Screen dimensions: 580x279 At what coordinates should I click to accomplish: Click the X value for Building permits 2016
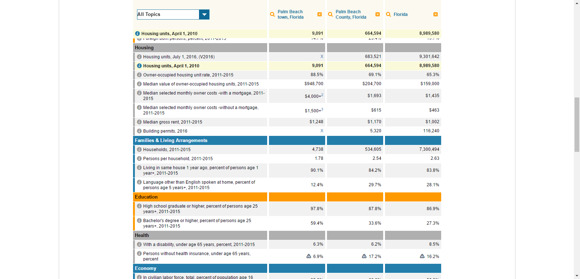coord(322,131)
